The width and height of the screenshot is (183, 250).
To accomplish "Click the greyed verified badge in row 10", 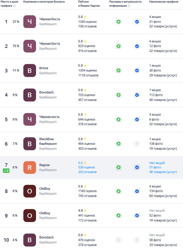I will (x=137, y=240).
